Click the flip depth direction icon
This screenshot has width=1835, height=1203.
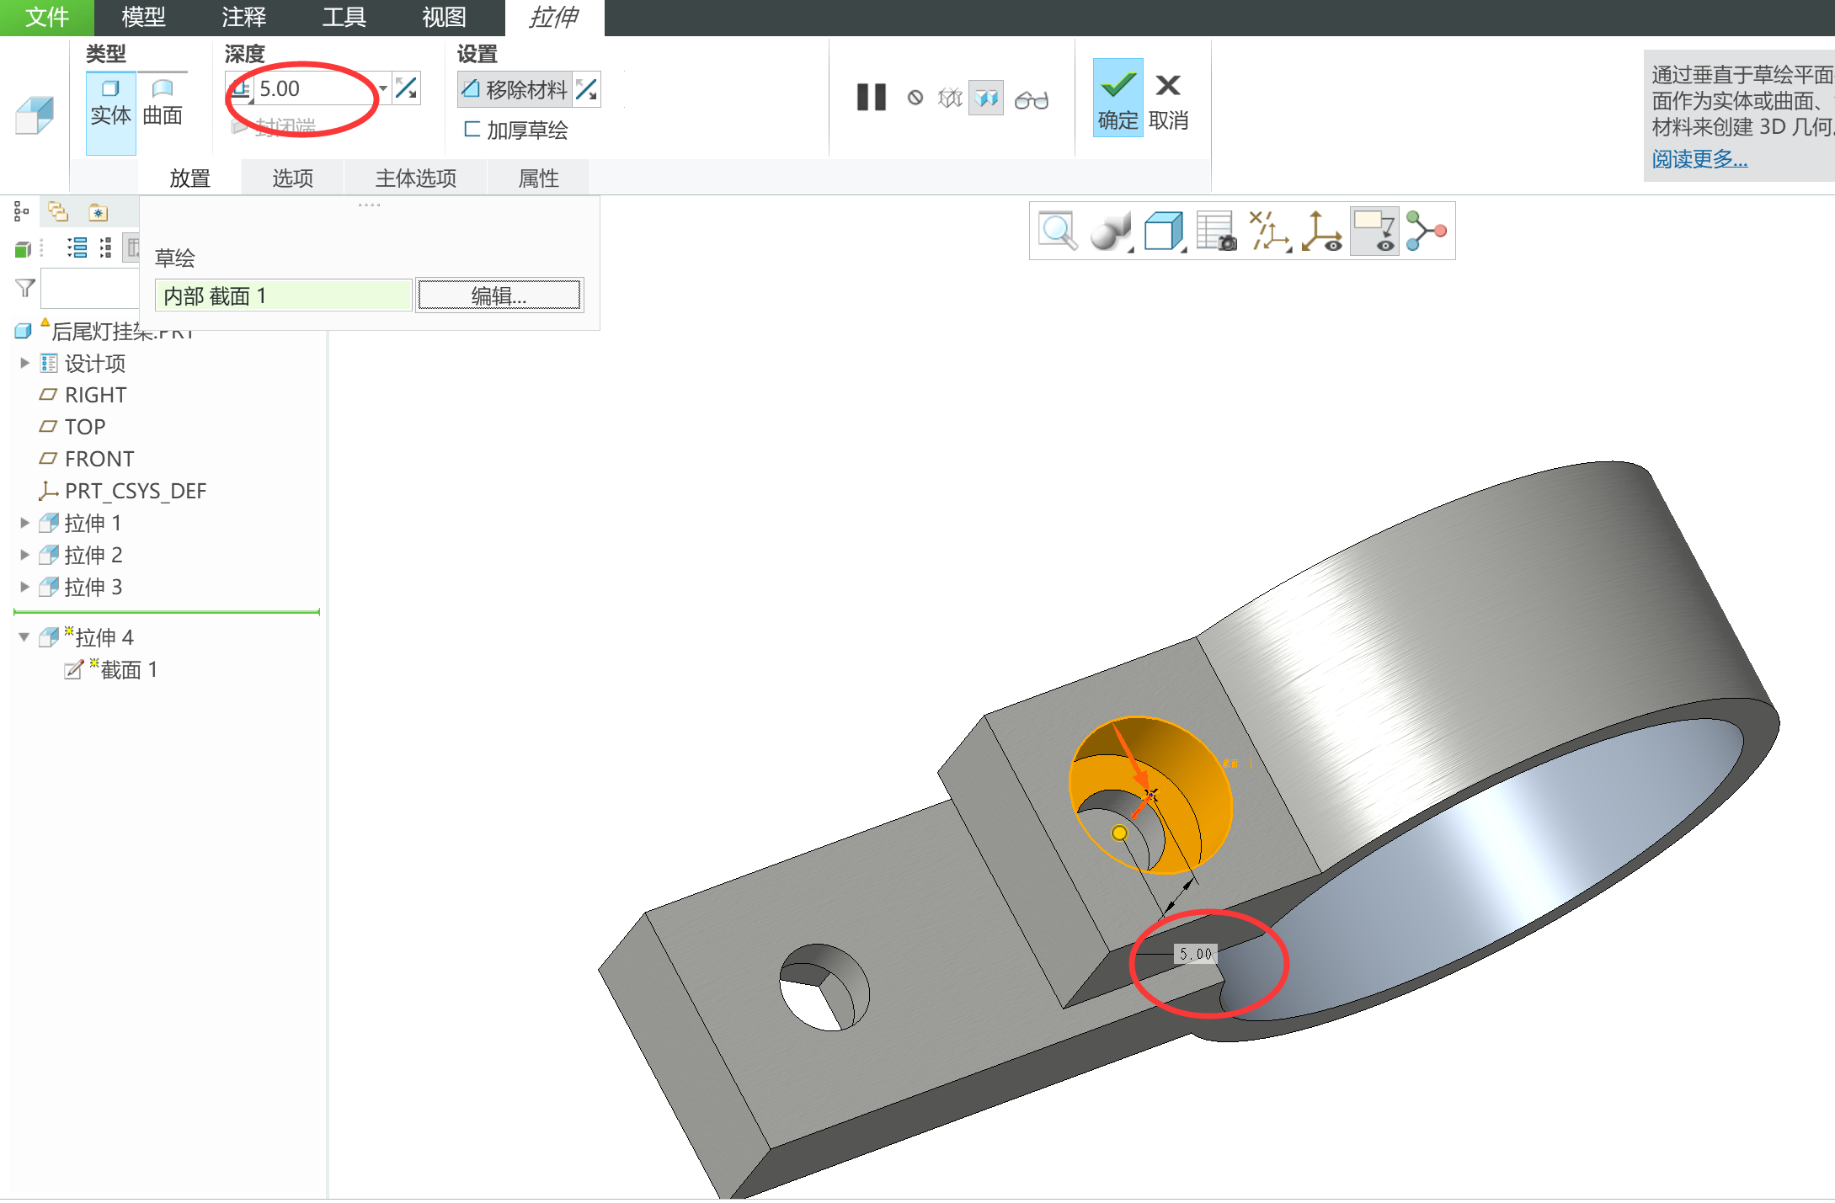tap(407, 88)
